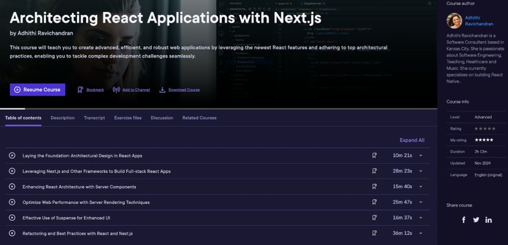508x245 pixels.
Task: Open Adhithi Ravichandran author profile link
Action: pos(479,21)
